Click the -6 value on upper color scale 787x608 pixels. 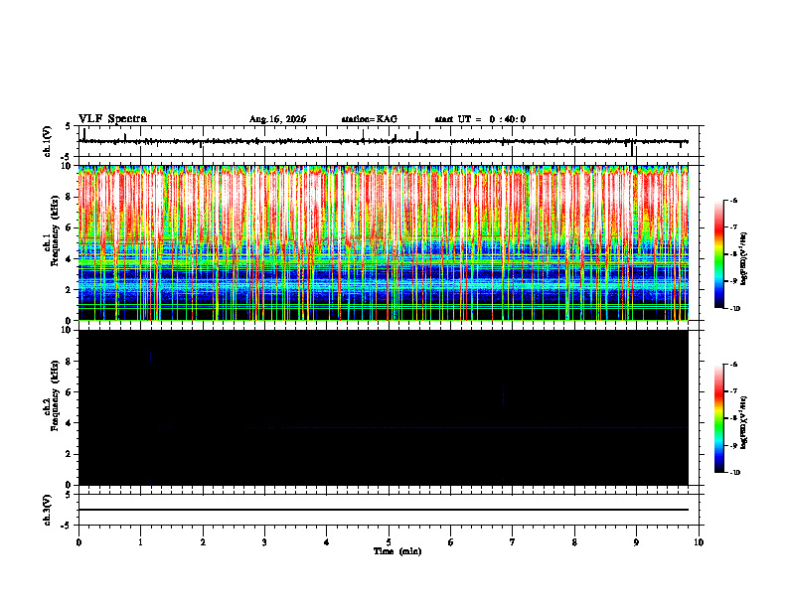click(732, 200)
